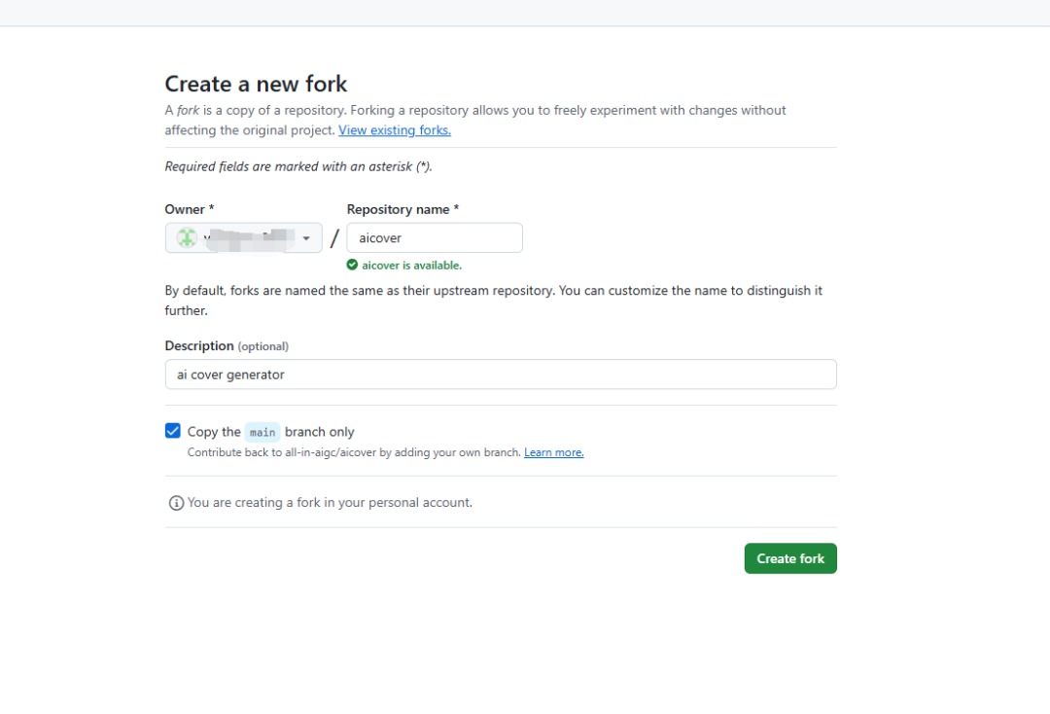Click the Create fork button
Image resolution: width=1050 pixels, height=714 pixels.
[789, 558]
